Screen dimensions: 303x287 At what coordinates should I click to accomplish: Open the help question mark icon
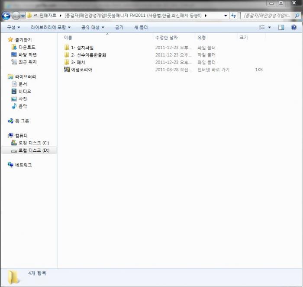coord(293,27)
